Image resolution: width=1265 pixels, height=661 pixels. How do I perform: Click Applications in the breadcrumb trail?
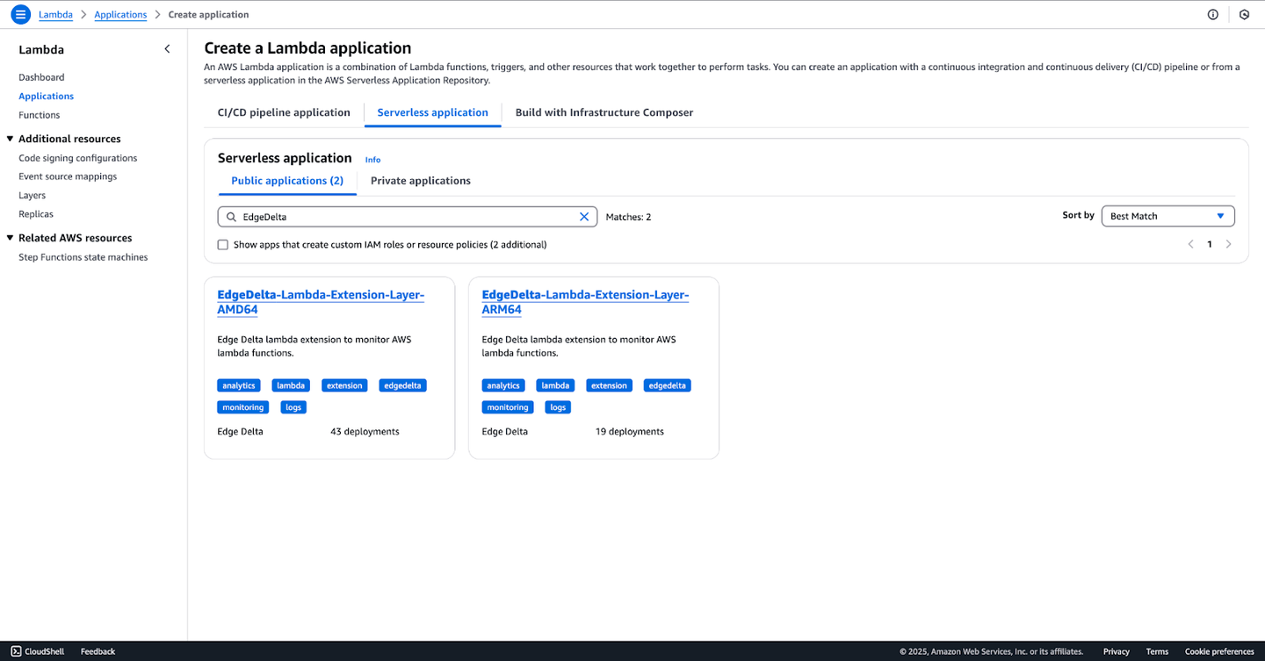tap(120, 15)
